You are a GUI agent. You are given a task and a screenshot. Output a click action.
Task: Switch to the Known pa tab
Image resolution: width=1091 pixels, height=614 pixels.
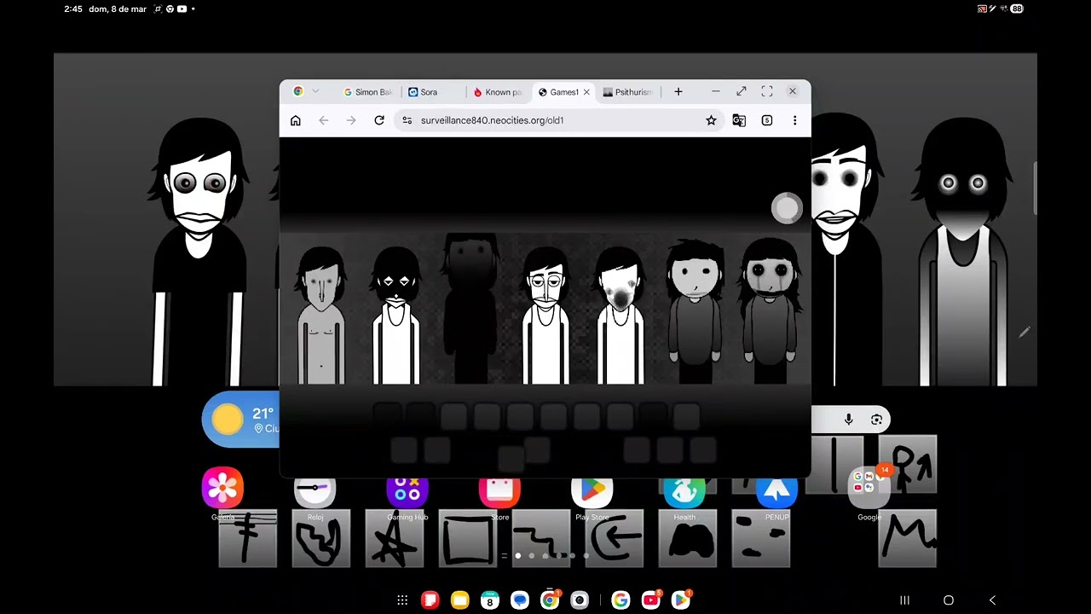coord(497,92)
